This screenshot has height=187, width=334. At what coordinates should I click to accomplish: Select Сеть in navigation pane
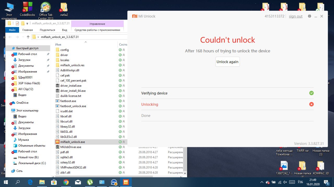(19, 171)
